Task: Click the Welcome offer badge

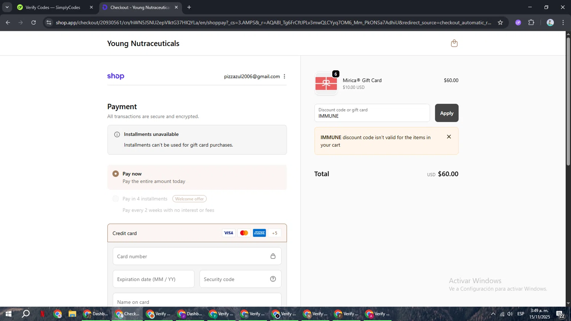Action: point(189,199)
